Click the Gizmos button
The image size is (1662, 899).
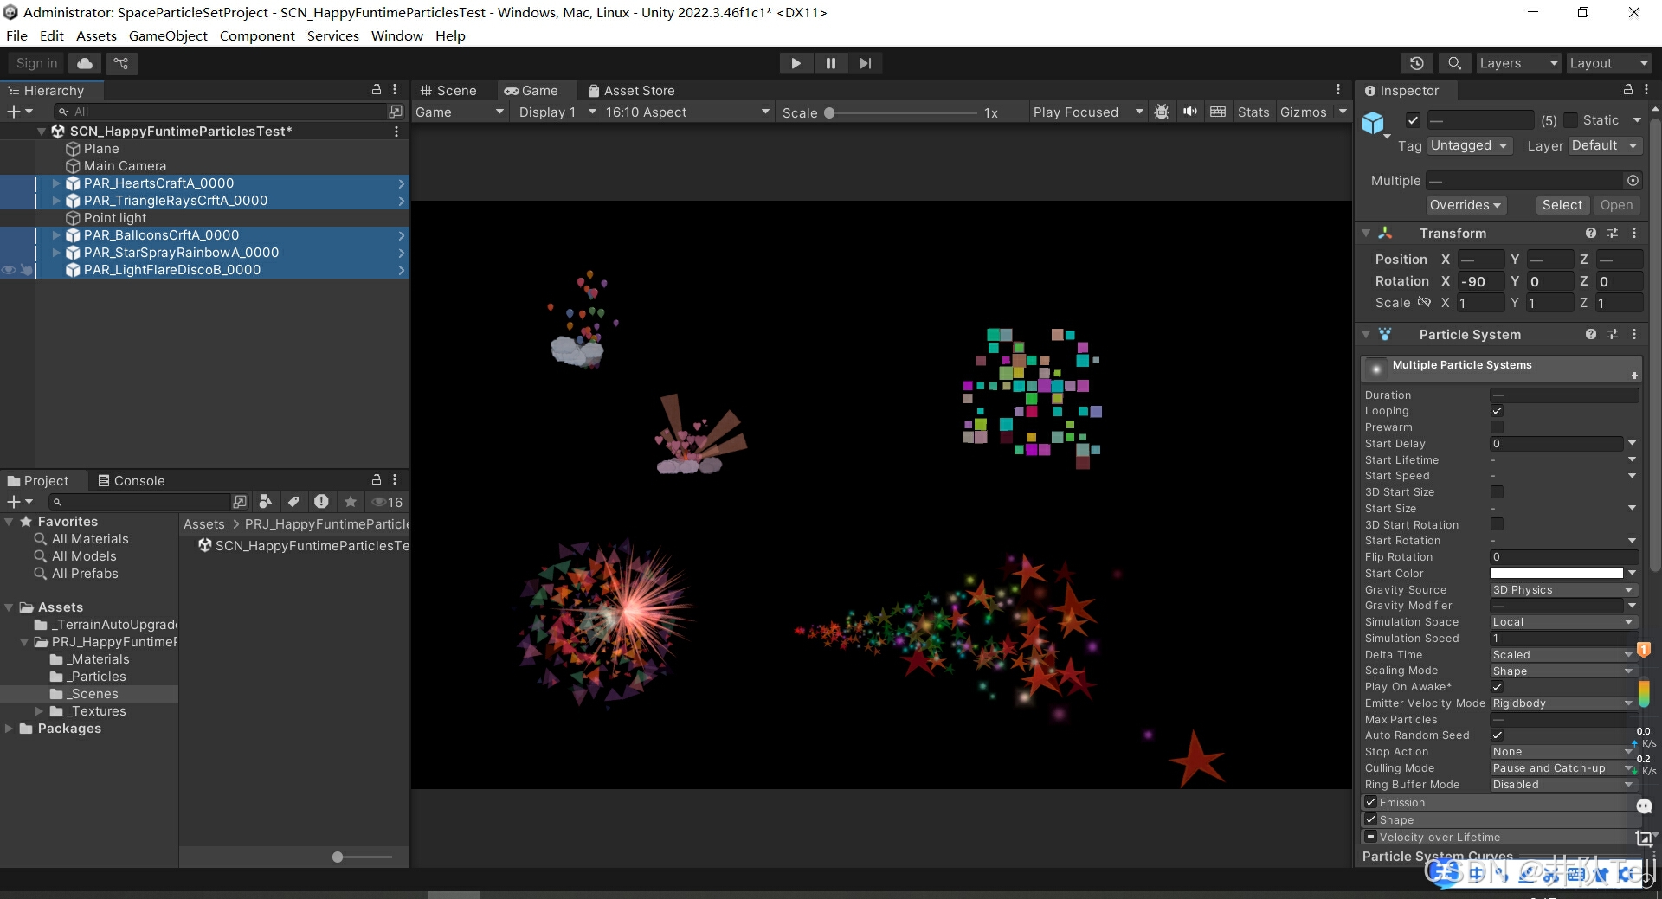(1303, 112)
